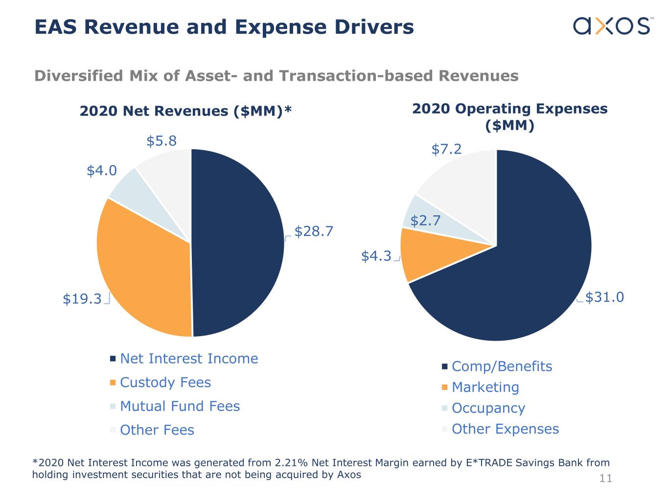668x501 pixels.
Task: Click the Axos logo
Action: click(x=612, y=26)
